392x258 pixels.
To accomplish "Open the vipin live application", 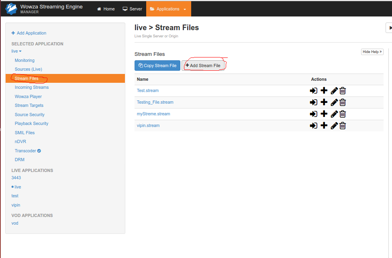I will [x=16, y=205].
